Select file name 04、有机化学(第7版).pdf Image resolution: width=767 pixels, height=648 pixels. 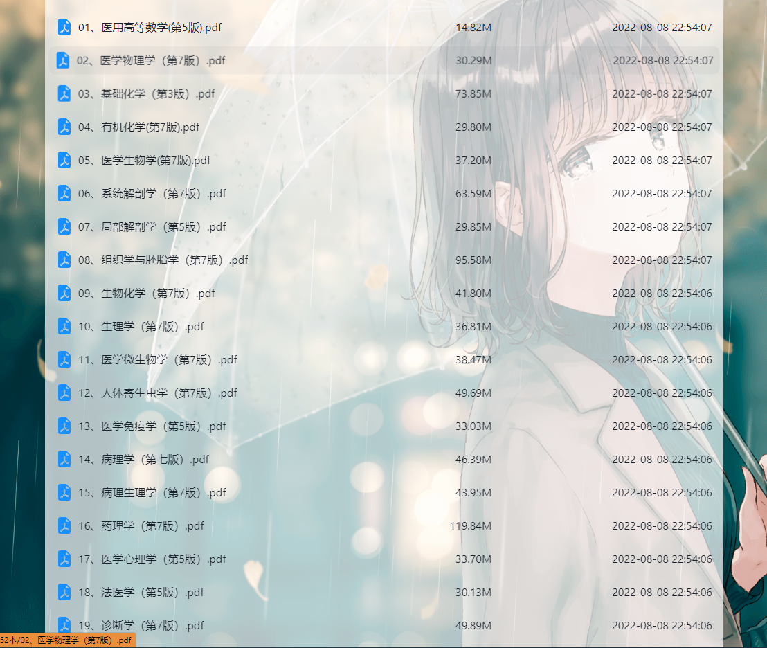pyautogui.click(x=138, y=127)
